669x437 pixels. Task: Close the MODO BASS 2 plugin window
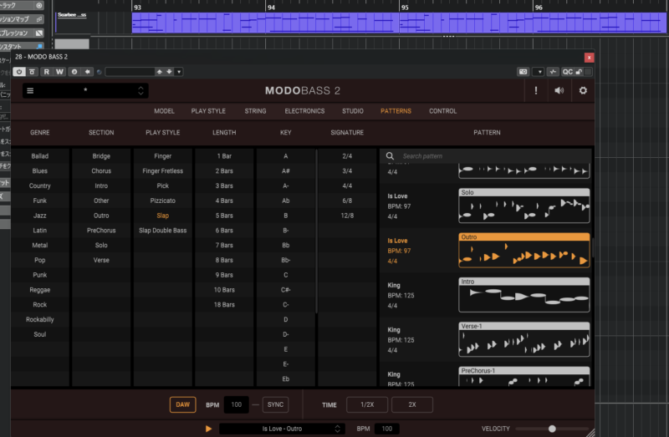(x=589, y=57)
